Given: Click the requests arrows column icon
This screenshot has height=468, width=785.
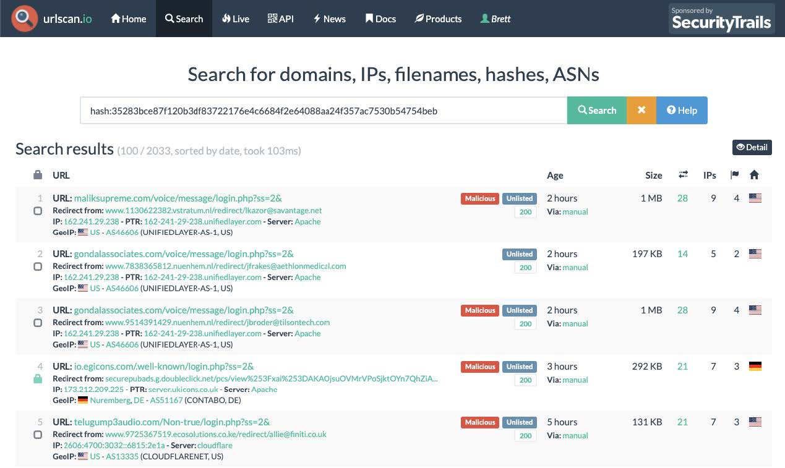Looking at the screenshot, I should click(x=683, y=175).
